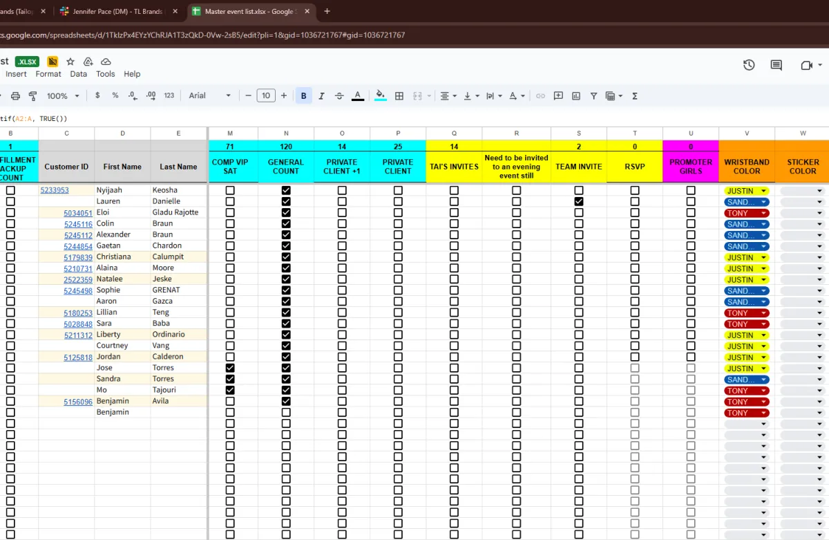
Task: Click the print icon
Action: tap(15, 96)
